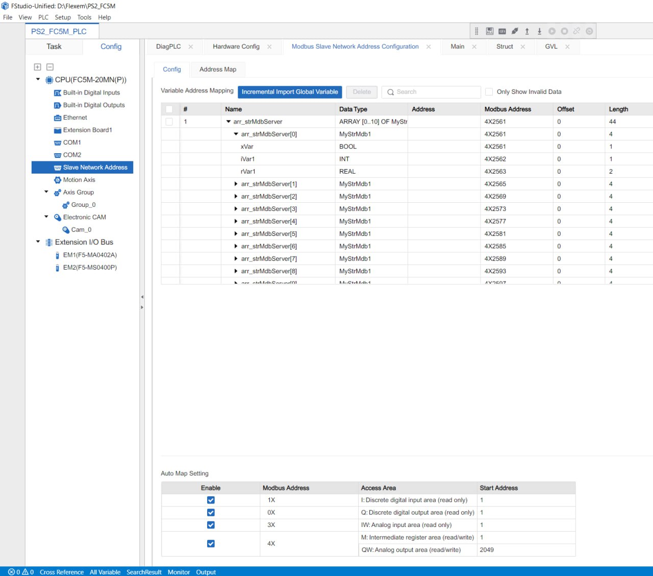The width and height of the screenshot is (653, 576).
Task: Click the Download arrow toolbar icon
Action: point(539,31)
